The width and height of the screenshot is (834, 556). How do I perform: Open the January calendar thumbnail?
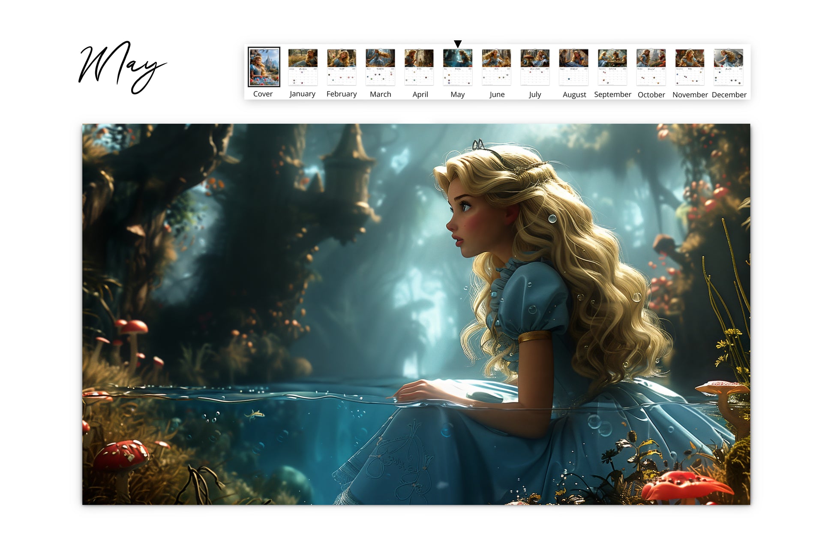303,67
